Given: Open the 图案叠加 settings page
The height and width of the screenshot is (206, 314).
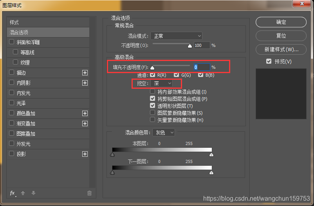Looking at the screenshot, I should tap(26, 134).
